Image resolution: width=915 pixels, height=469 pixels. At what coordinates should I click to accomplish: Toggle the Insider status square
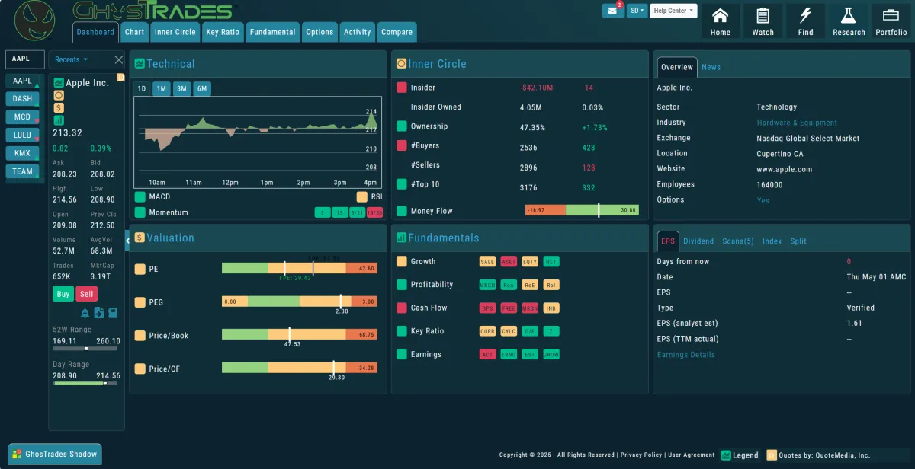pos(402,88)
